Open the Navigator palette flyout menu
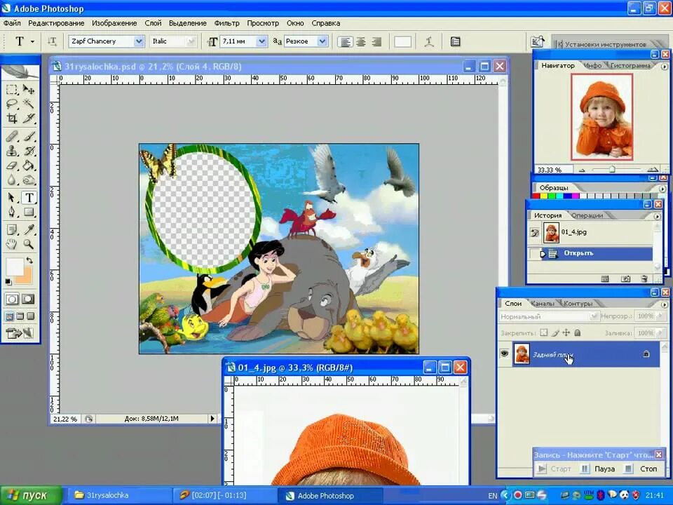This screenshot has width=673, height=505. click(x=665, y=67)
